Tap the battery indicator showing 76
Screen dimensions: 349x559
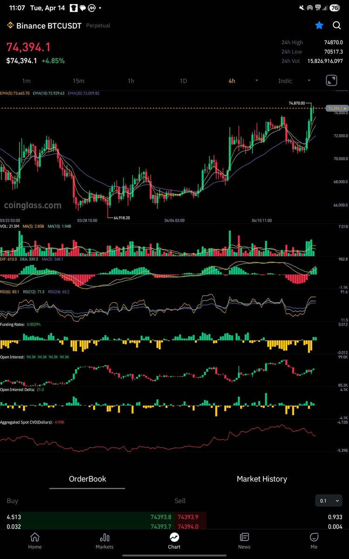point(335,8)
